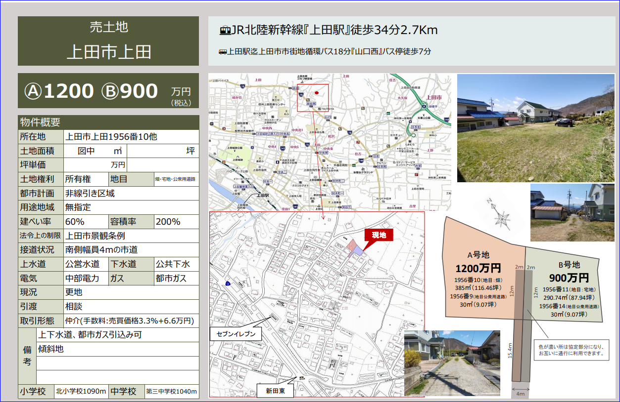Click the Ⓐ1200 price text
Viewport: 620px width, 402px height.
tap(59, 91)
